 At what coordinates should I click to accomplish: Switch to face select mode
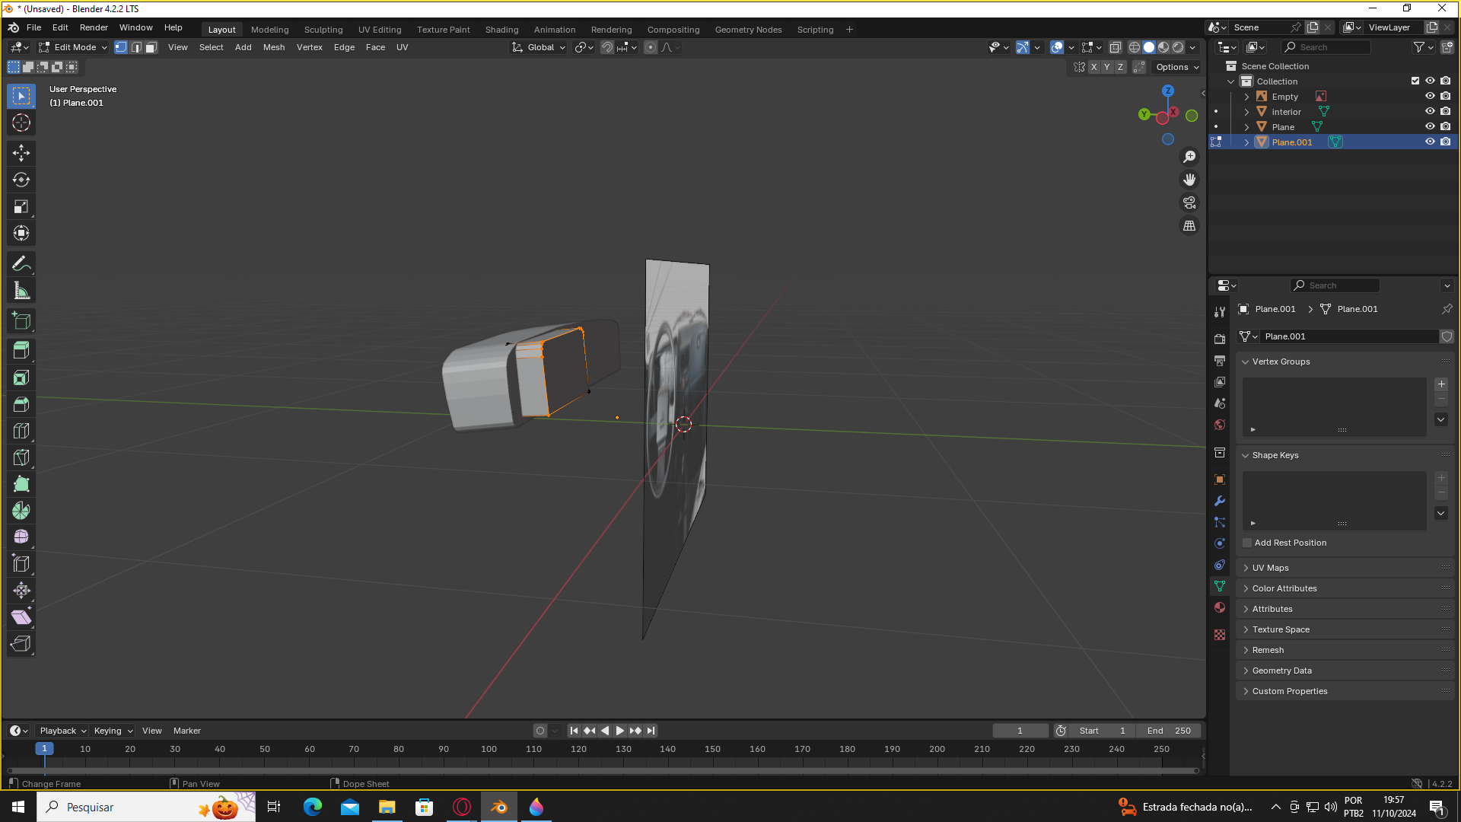pos(151,47)
